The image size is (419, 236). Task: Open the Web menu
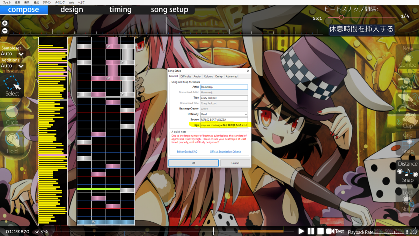tap(71, 2)
